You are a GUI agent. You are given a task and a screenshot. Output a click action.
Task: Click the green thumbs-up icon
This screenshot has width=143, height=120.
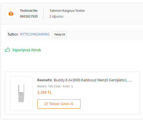click(7, 50)
